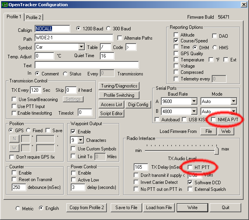Click the OpenTracker title bar app icon
This screenshot has height=220, width=249.
(5, 5)
